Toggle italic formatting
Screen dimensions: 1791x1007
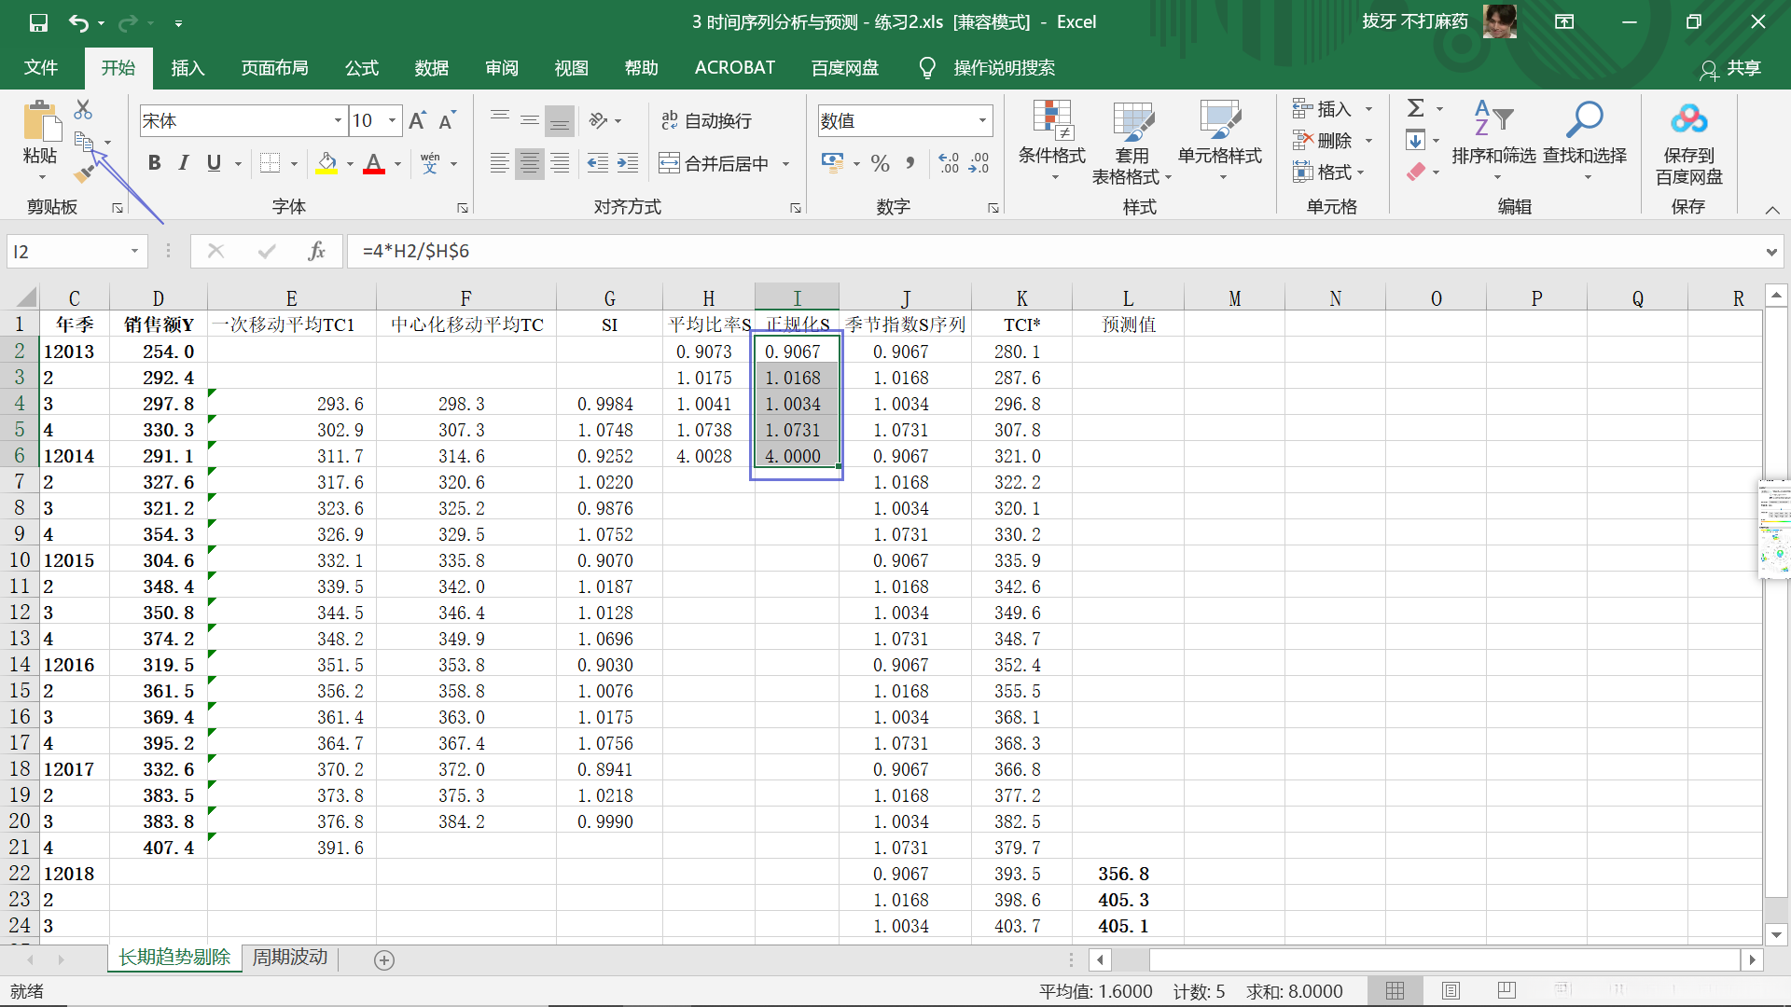(x=184, y=164)
